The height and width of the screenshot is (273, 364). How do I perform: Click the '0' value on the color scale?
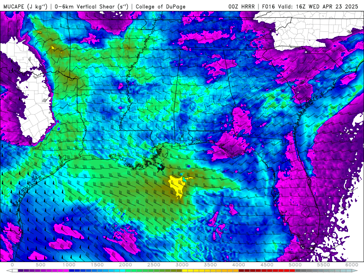coord(12,265)
